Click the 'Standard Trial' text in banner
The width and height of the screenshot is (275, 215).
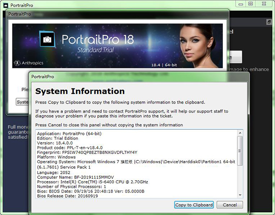96,50
